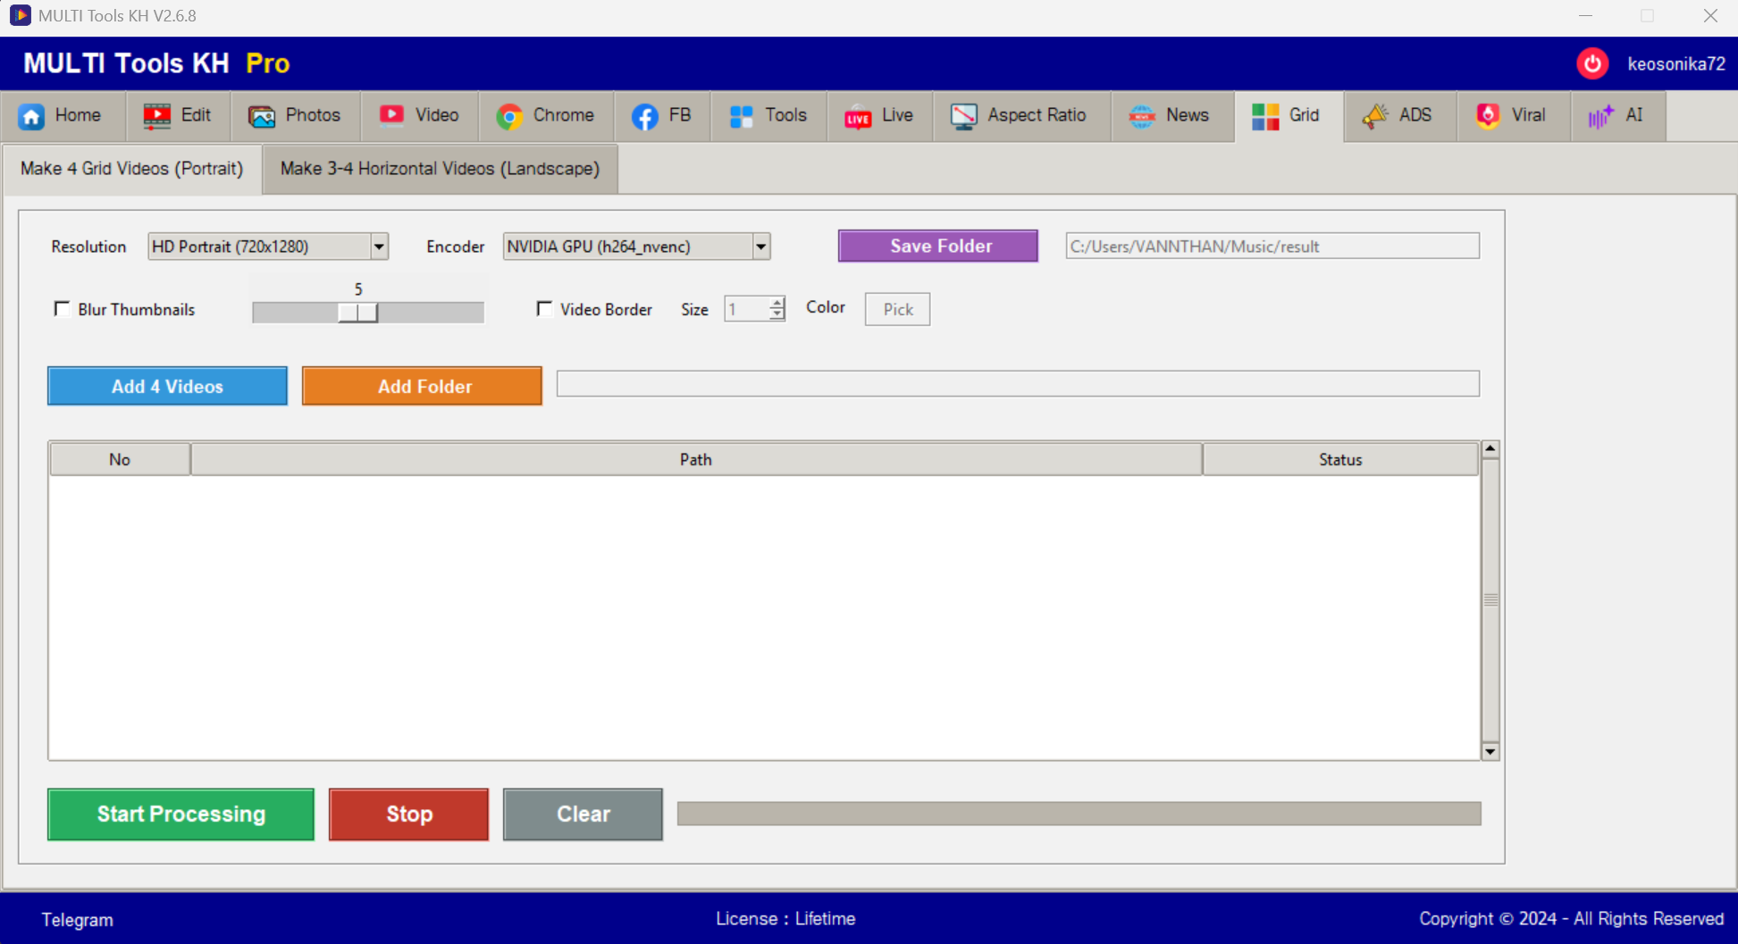The width and height of the screenshot is (1738, 944).
Task: Select the Chrome browser icon tab
Action: click(509, 116)
